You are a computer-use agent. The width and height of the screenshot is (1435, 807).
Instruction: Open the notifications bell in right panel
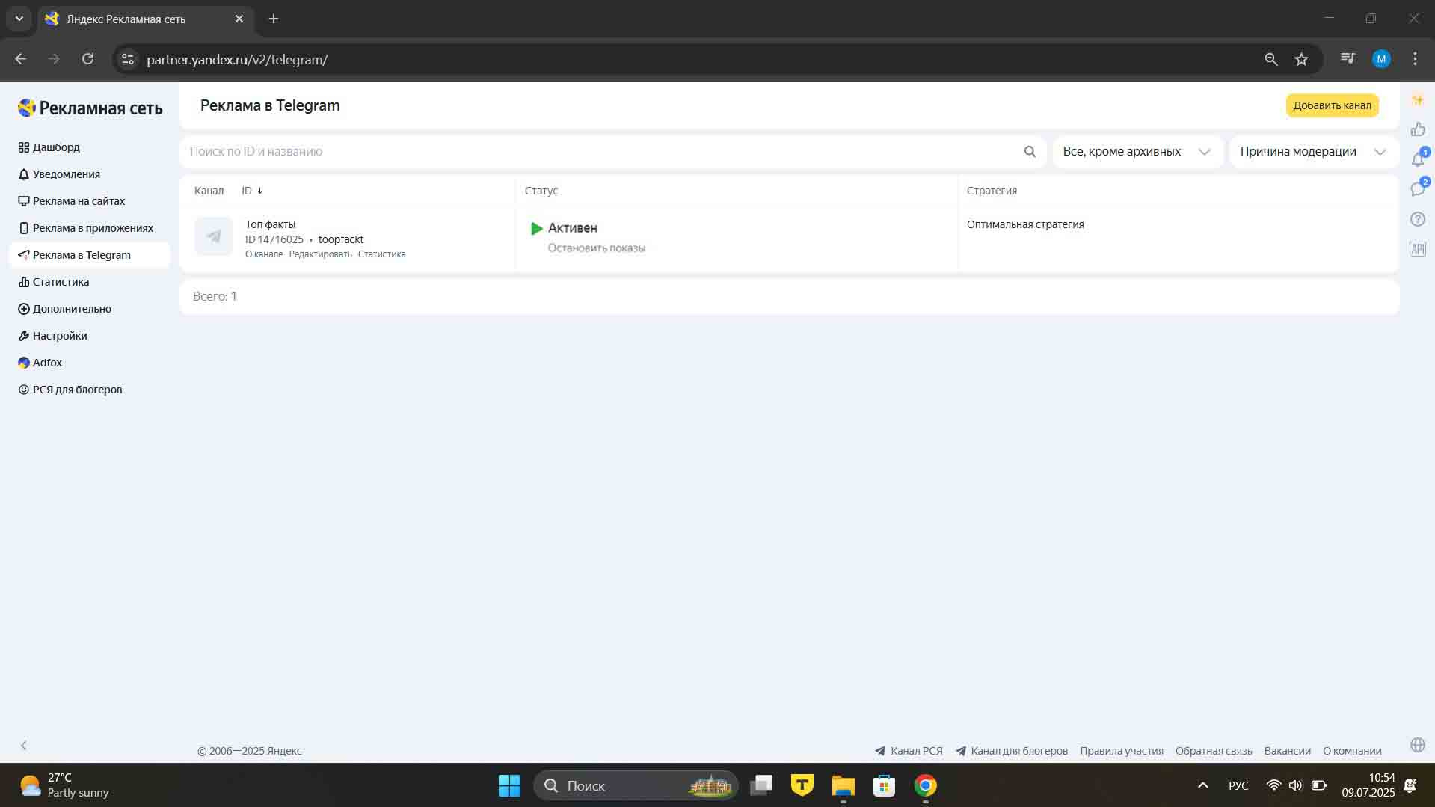[1418, 159]
